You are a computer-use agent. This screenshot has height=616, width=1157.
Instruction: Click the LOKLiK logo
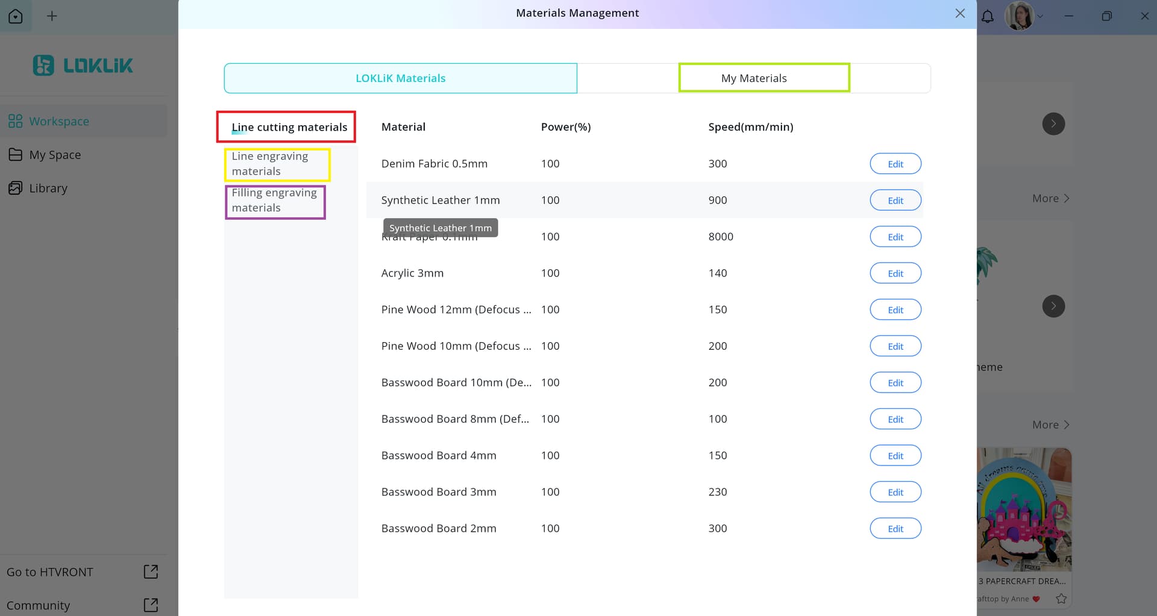[83, 65]
